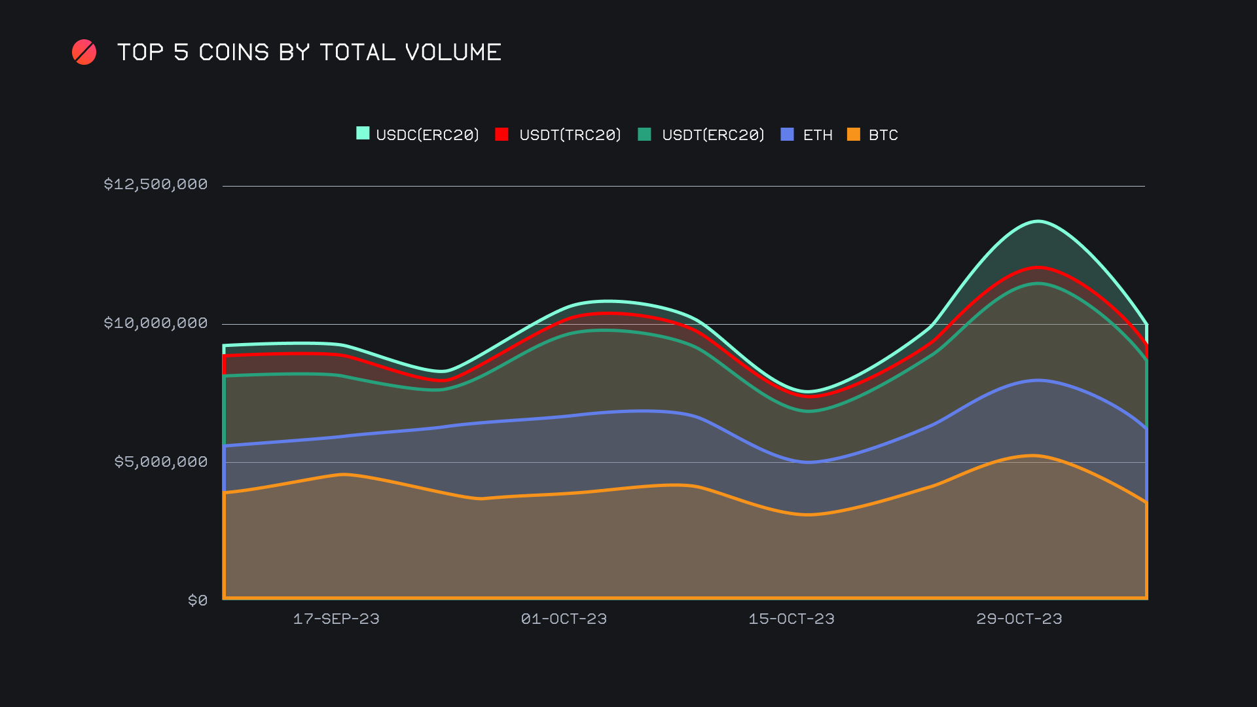Click the red slashed-circle logo icon
The image size is (1257, 707).
[84, 52]
